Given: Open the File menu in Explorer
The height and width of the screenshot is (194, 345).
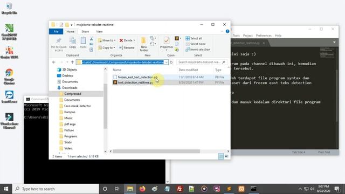Looking at the screenshot, I should 56,31.
